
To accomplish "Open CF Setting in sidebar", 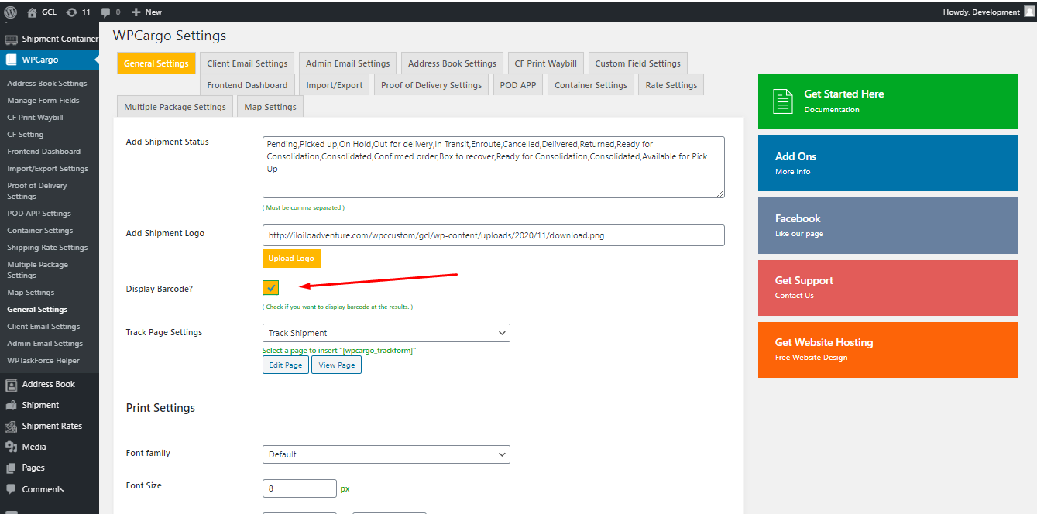I will coord(26,135).
